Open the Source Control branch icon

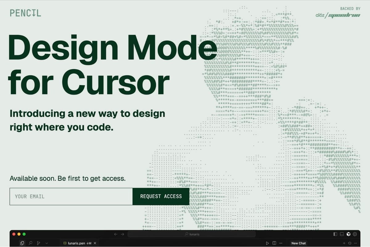point(39,243)
